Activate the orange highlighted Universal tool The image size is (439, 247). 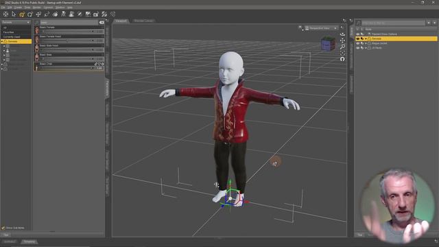point(22,14)
